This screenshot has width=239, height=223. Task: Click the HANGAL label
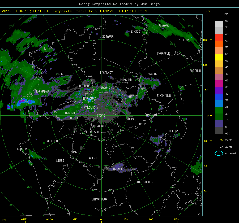pos(75,152)
